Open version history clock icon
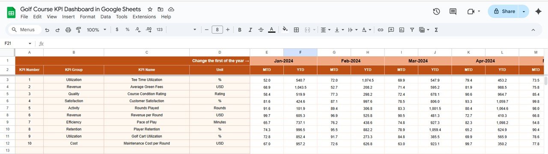548x154 pixels. point(437,12)
